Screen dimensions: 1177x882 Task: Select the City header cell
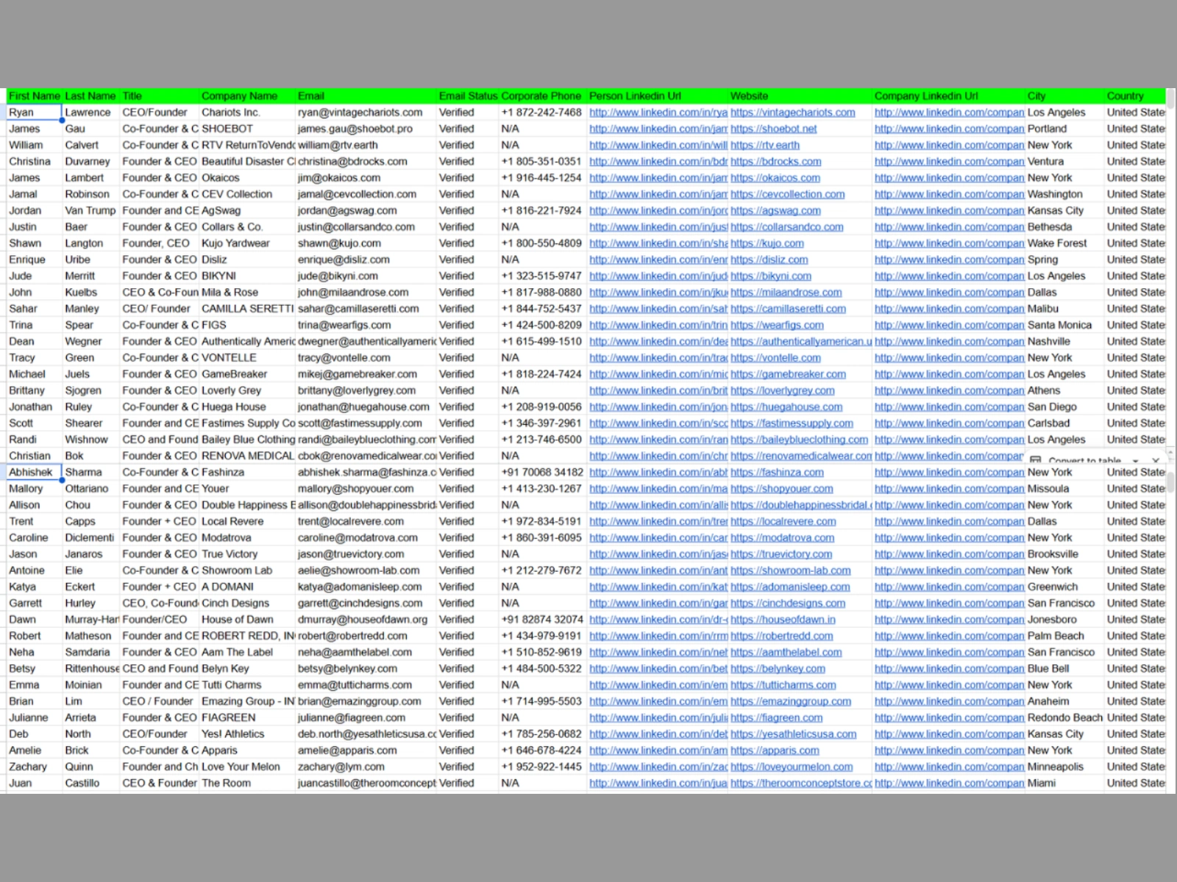[x=1065, y=96]
